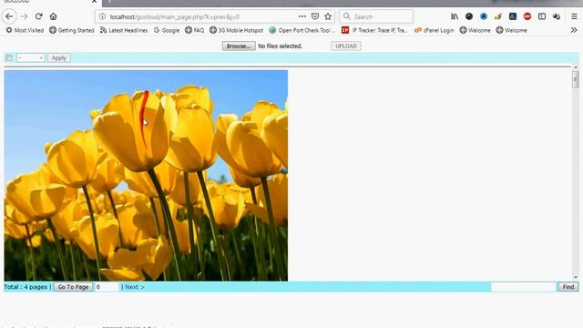
Task: Go back to the previous page
Action: [x=9, y=16]
